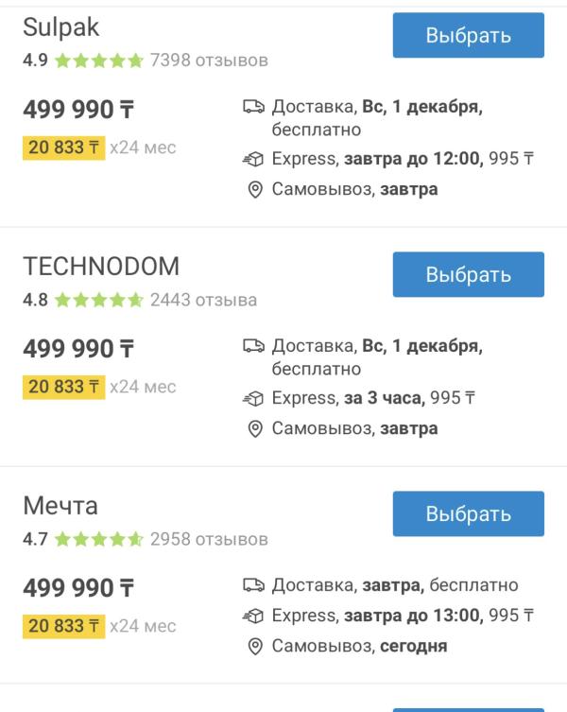Open the 2958 отзывов reviews for Мечта
The width and height of the screenshot is (567, 712).
point(209,540)
